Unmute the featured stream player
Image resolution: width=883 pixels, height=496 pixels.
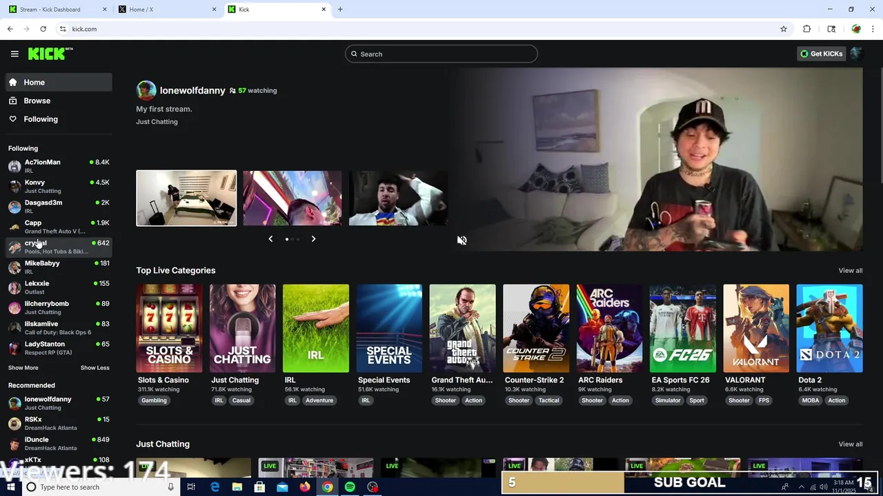pyautogui.click(x=462, y=240)
